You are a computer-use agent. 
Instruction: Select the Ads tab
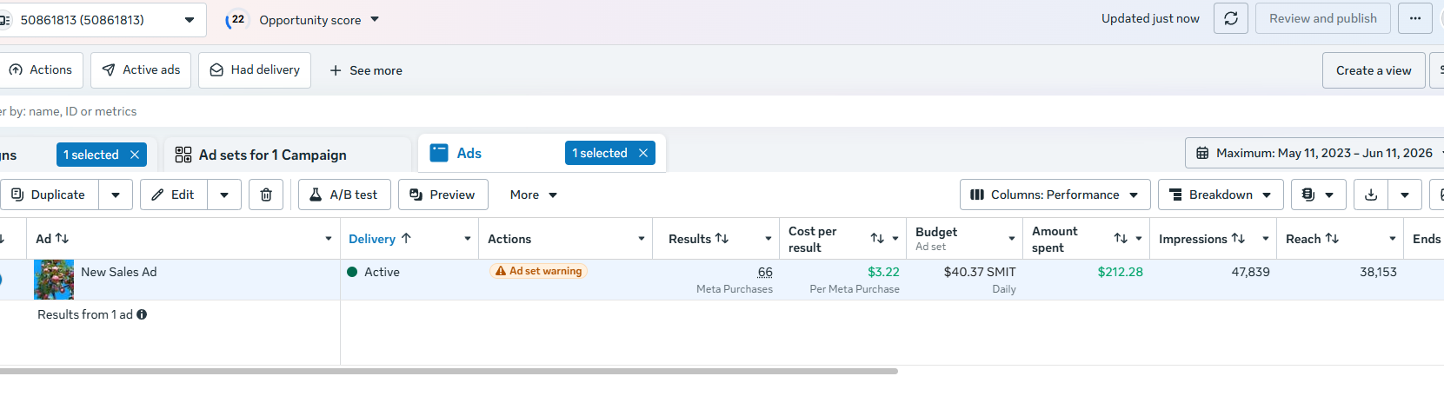click(x=469, y=153)
